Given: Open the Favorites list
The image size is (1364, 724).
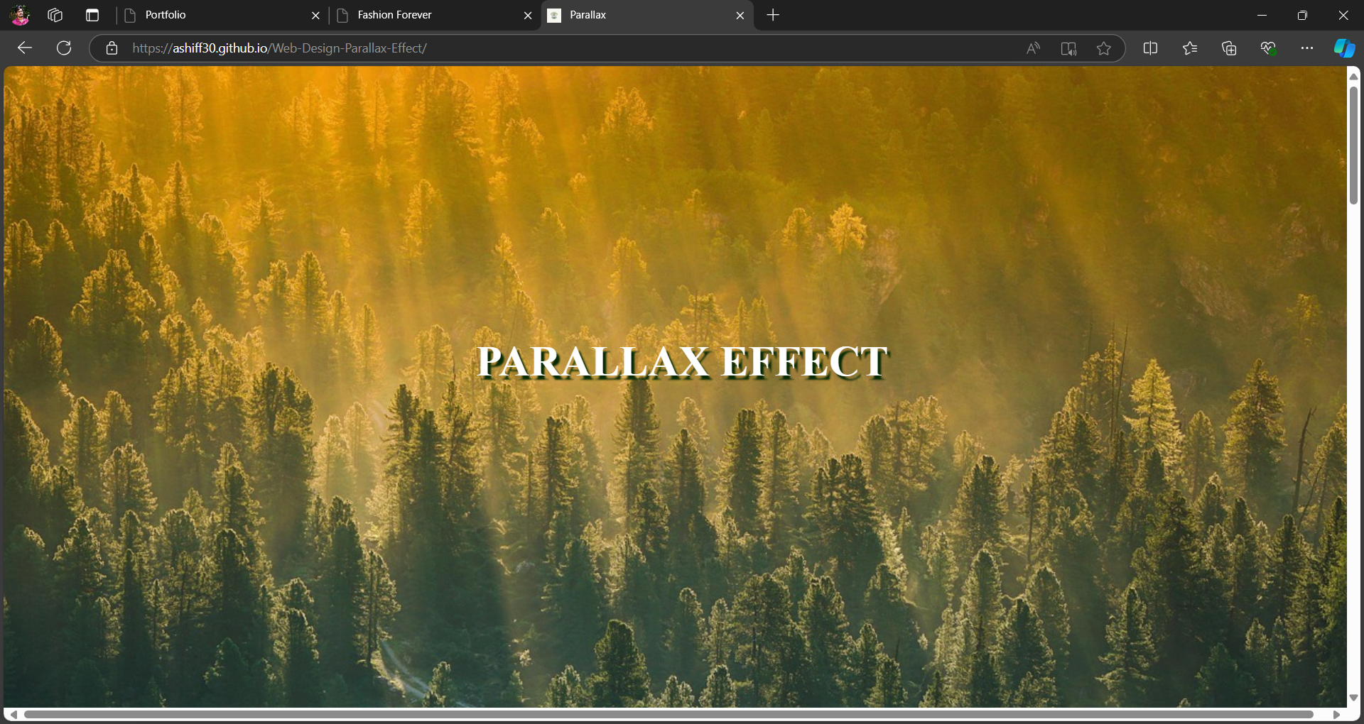Looking at the screenshot, I should point(1190,48).
